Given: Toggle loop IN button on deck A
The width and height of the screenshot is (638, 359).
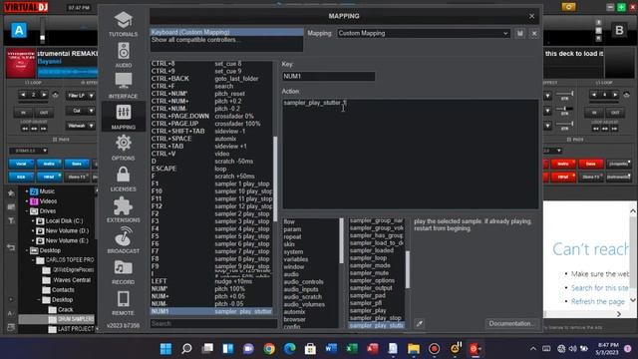Looking at the screenshot, I should 23,113.
